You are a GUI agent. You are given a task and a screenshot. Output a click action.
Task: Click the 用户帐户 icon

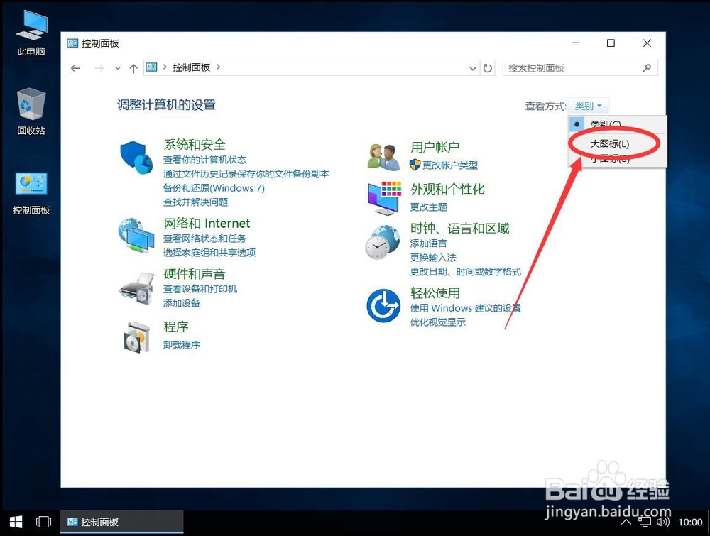coord(383,155)
